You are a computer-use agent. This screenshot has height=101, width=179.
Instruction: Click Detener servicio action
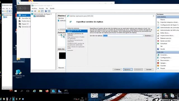tap(166, 38)
